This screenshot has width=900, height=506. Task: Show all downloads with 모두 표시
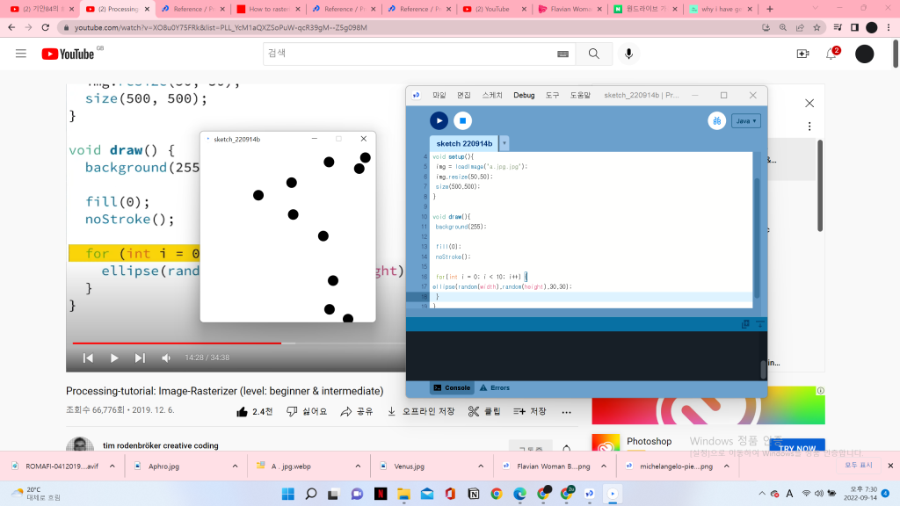pos(858,466)
